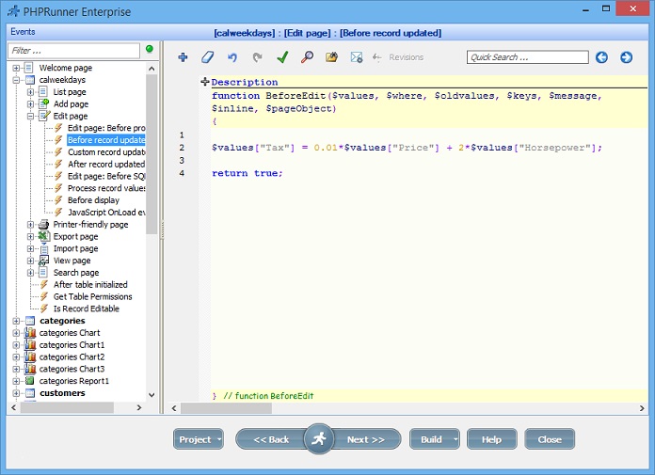This screenshot has height=475, width=655.
Task: Expand the Description section in editor
Action: 204,83
